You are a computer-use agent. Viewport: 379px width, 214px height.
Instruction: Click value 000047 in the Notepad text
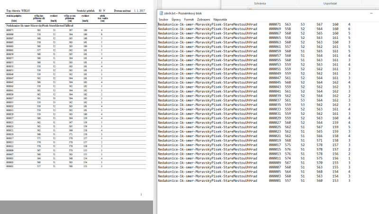[275, 78]
